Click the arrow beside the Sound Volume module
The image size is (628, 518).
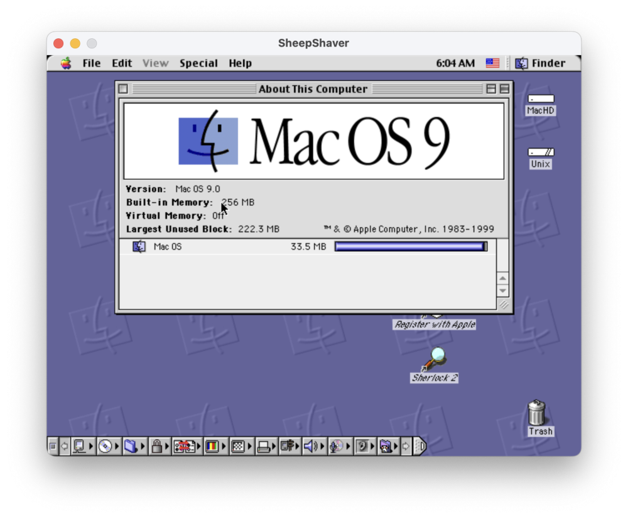pos(322,446)
